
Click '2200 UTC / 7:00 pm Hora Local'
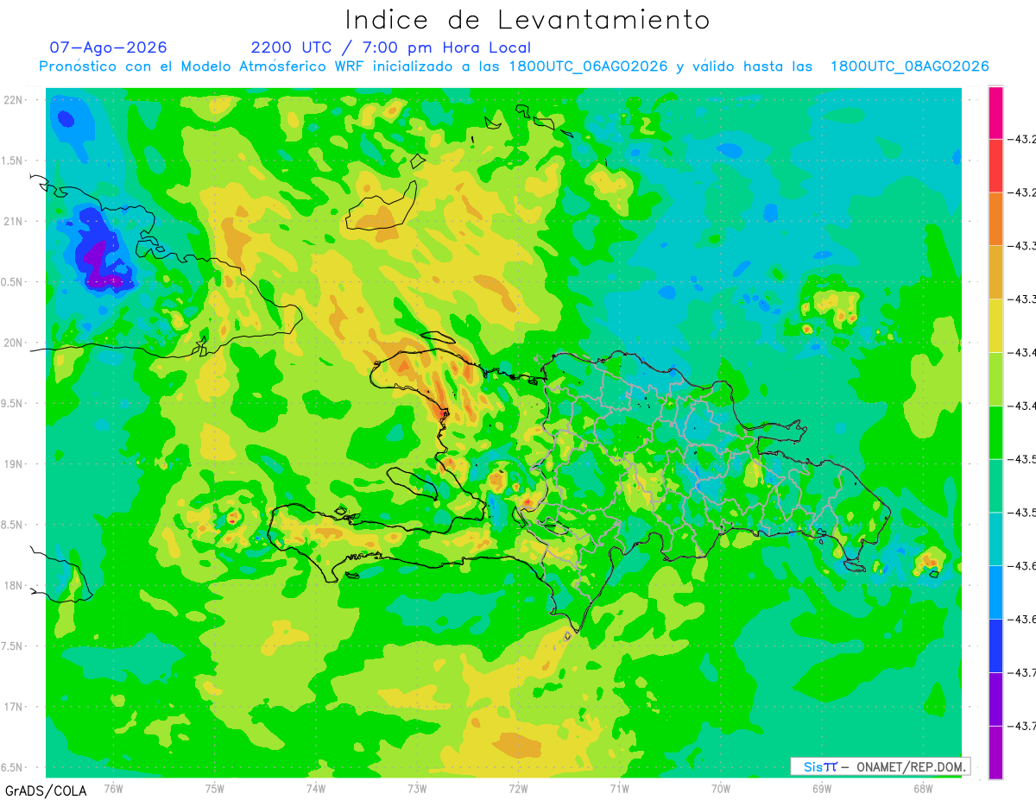click(391, 47)
